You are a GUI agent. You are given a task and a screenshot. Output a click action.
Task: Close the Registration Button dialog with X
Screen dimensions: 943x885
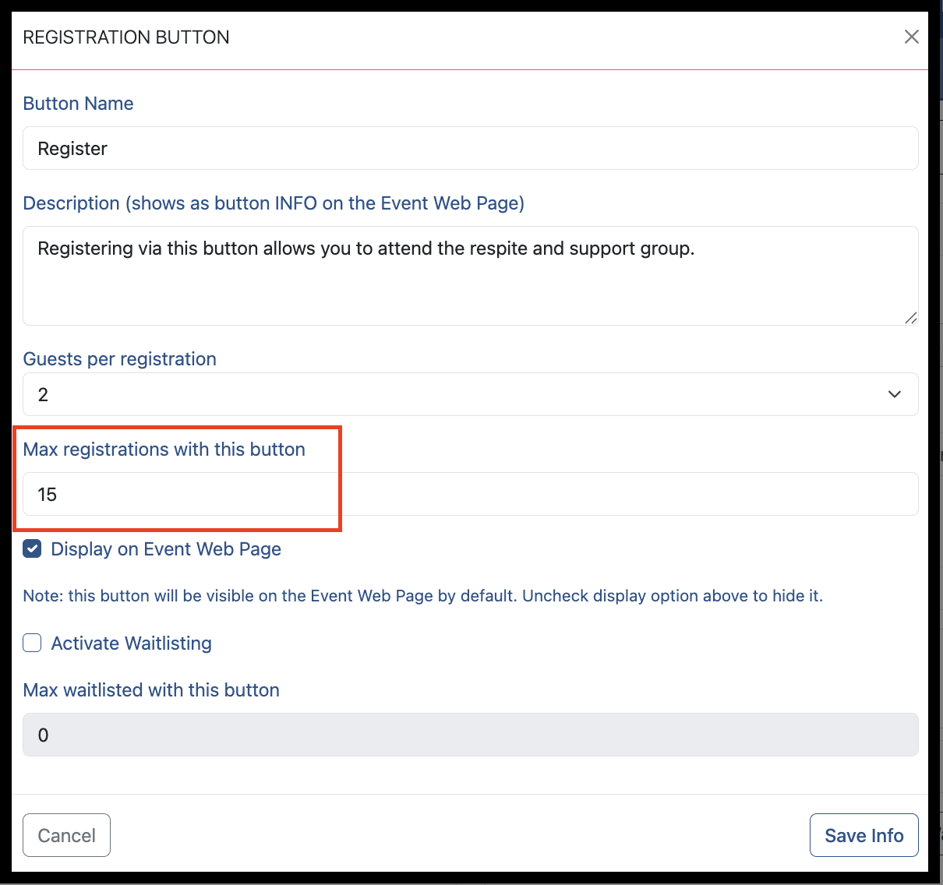(x=911, y=37)
